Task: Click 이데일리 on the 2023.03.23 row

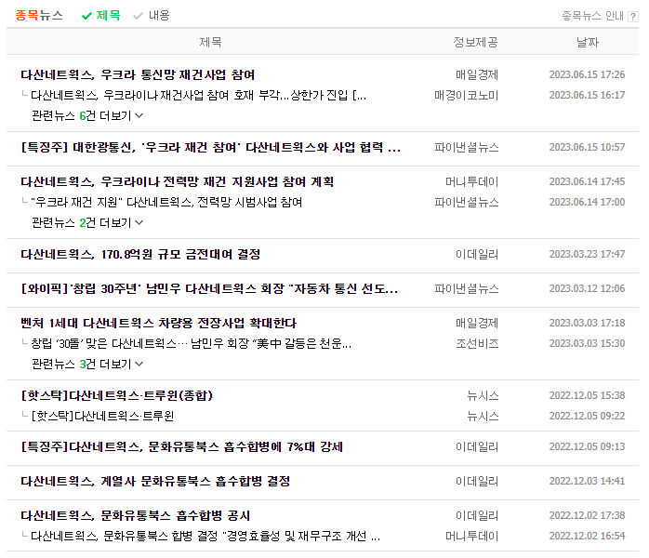Action: pyautogui.click(x=477, y=254)
